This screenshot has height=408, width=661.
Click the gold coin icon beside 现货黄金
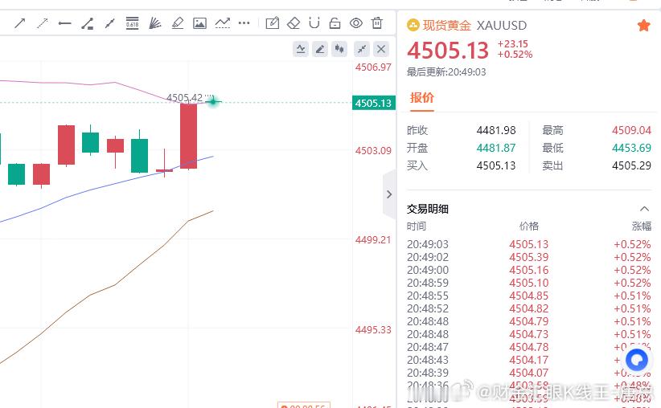coord(413,26)
